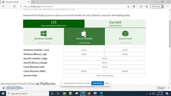171x96 pixels.
Task: Close the Download | Node.js tab
Action: coord(29,2)
